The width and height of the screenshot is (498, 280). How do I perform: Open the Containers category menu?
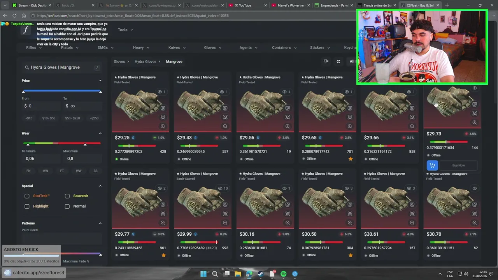click(x=284, y=47)
